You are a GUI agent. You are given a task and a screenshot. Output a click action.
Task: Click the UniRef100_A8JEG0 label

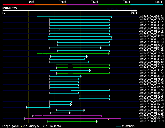click(151, 25)
